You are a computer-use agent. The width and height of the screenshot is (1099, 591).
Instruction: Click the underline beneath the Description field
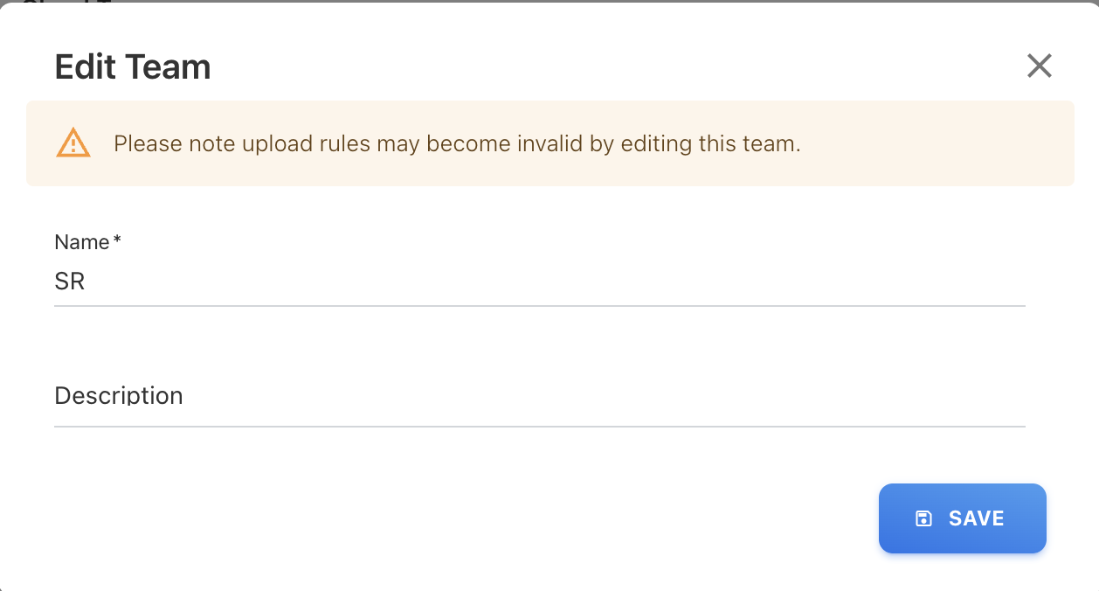(x=539, y=427)
